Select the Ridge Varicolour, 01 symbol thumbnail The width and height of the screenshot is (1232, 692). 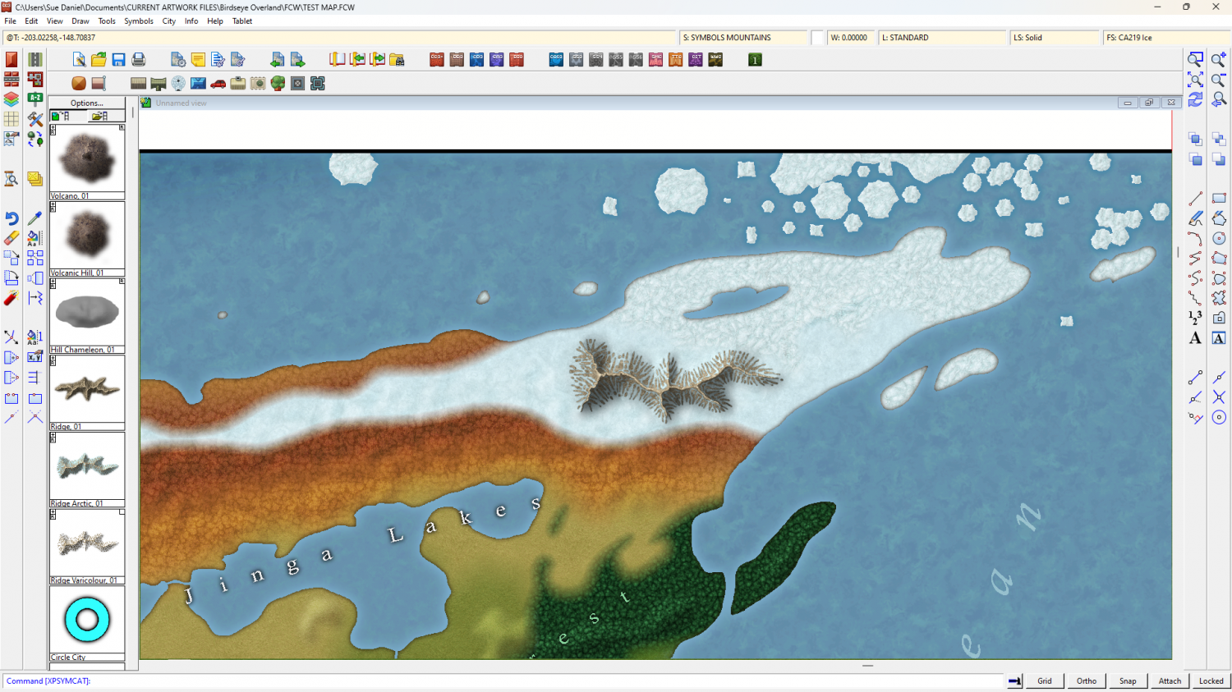click(x=87, y=543)
